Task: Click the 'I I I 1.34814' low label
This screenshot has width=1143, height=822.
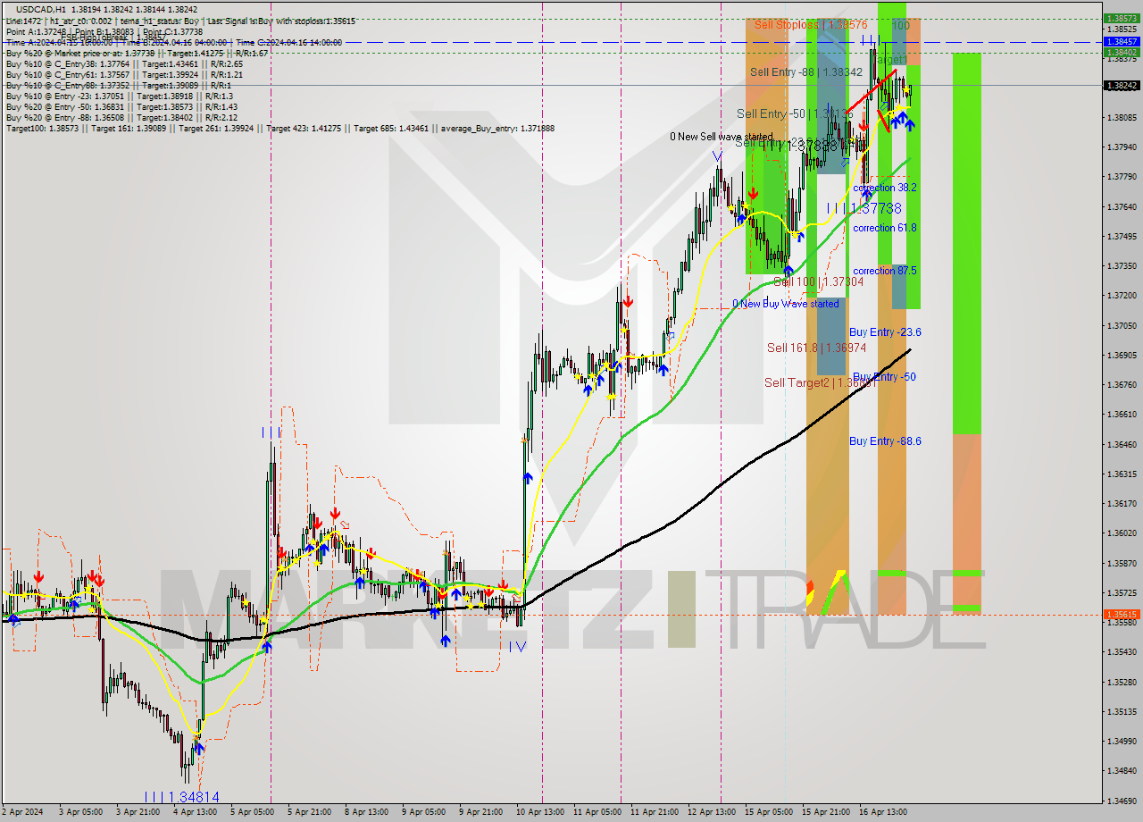Action: (x=181, y=796)
